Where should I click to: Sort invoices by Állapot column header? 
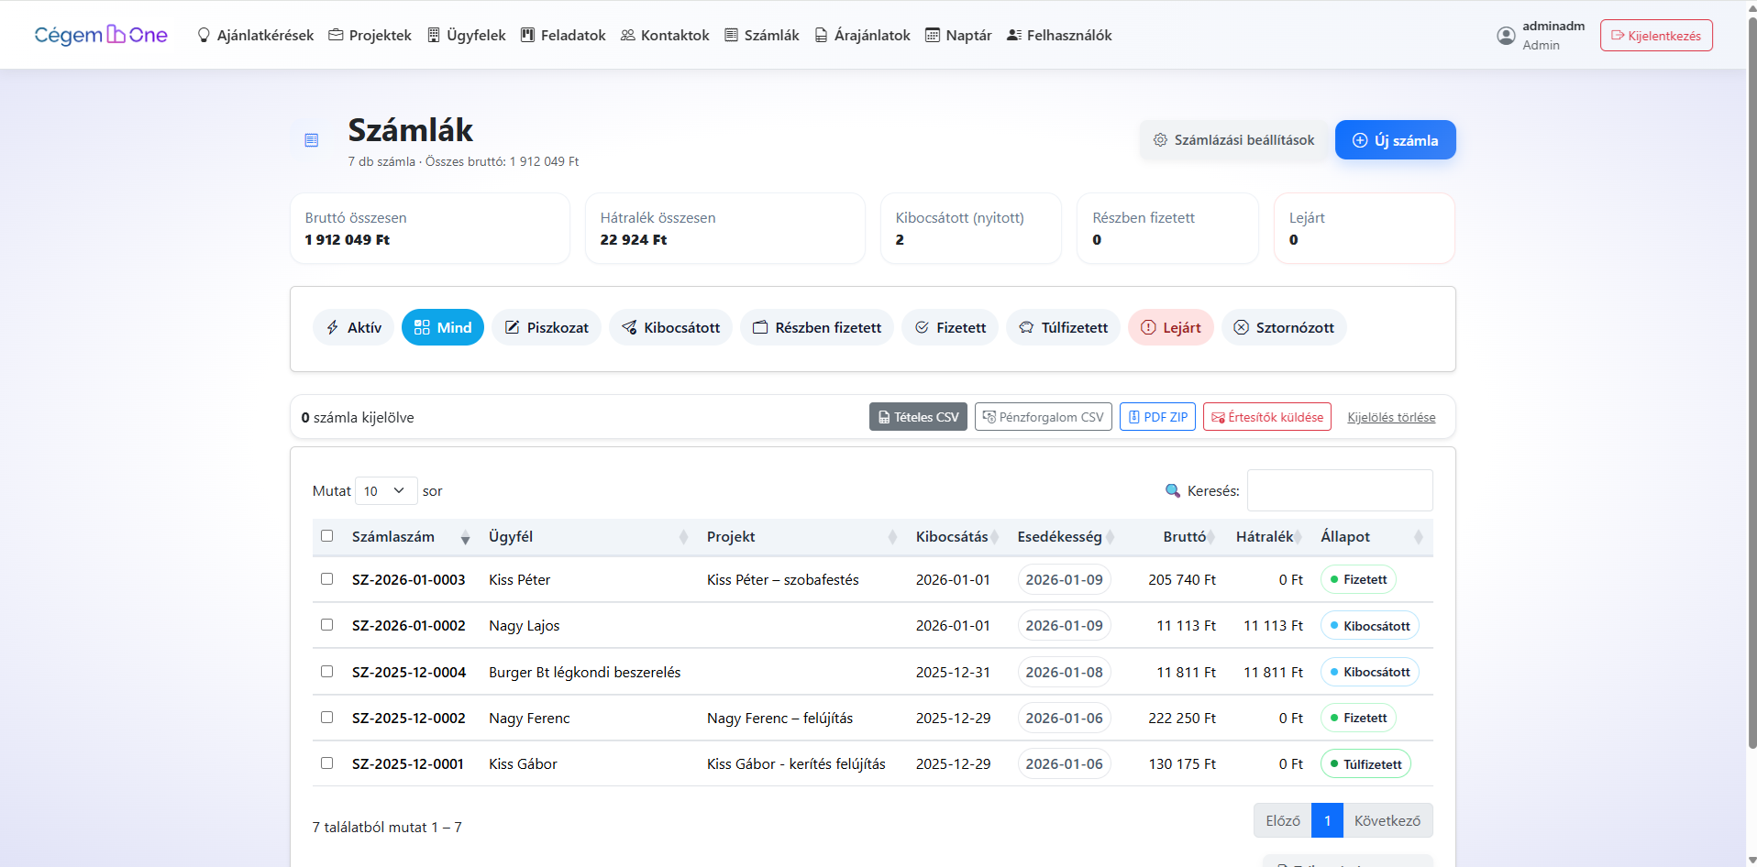click(x=1345, y=537)
